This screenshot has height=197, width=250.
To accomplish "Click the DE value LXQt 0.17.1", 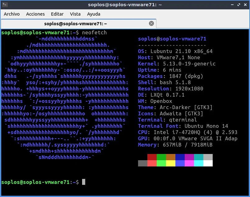I will coord(167,95).
